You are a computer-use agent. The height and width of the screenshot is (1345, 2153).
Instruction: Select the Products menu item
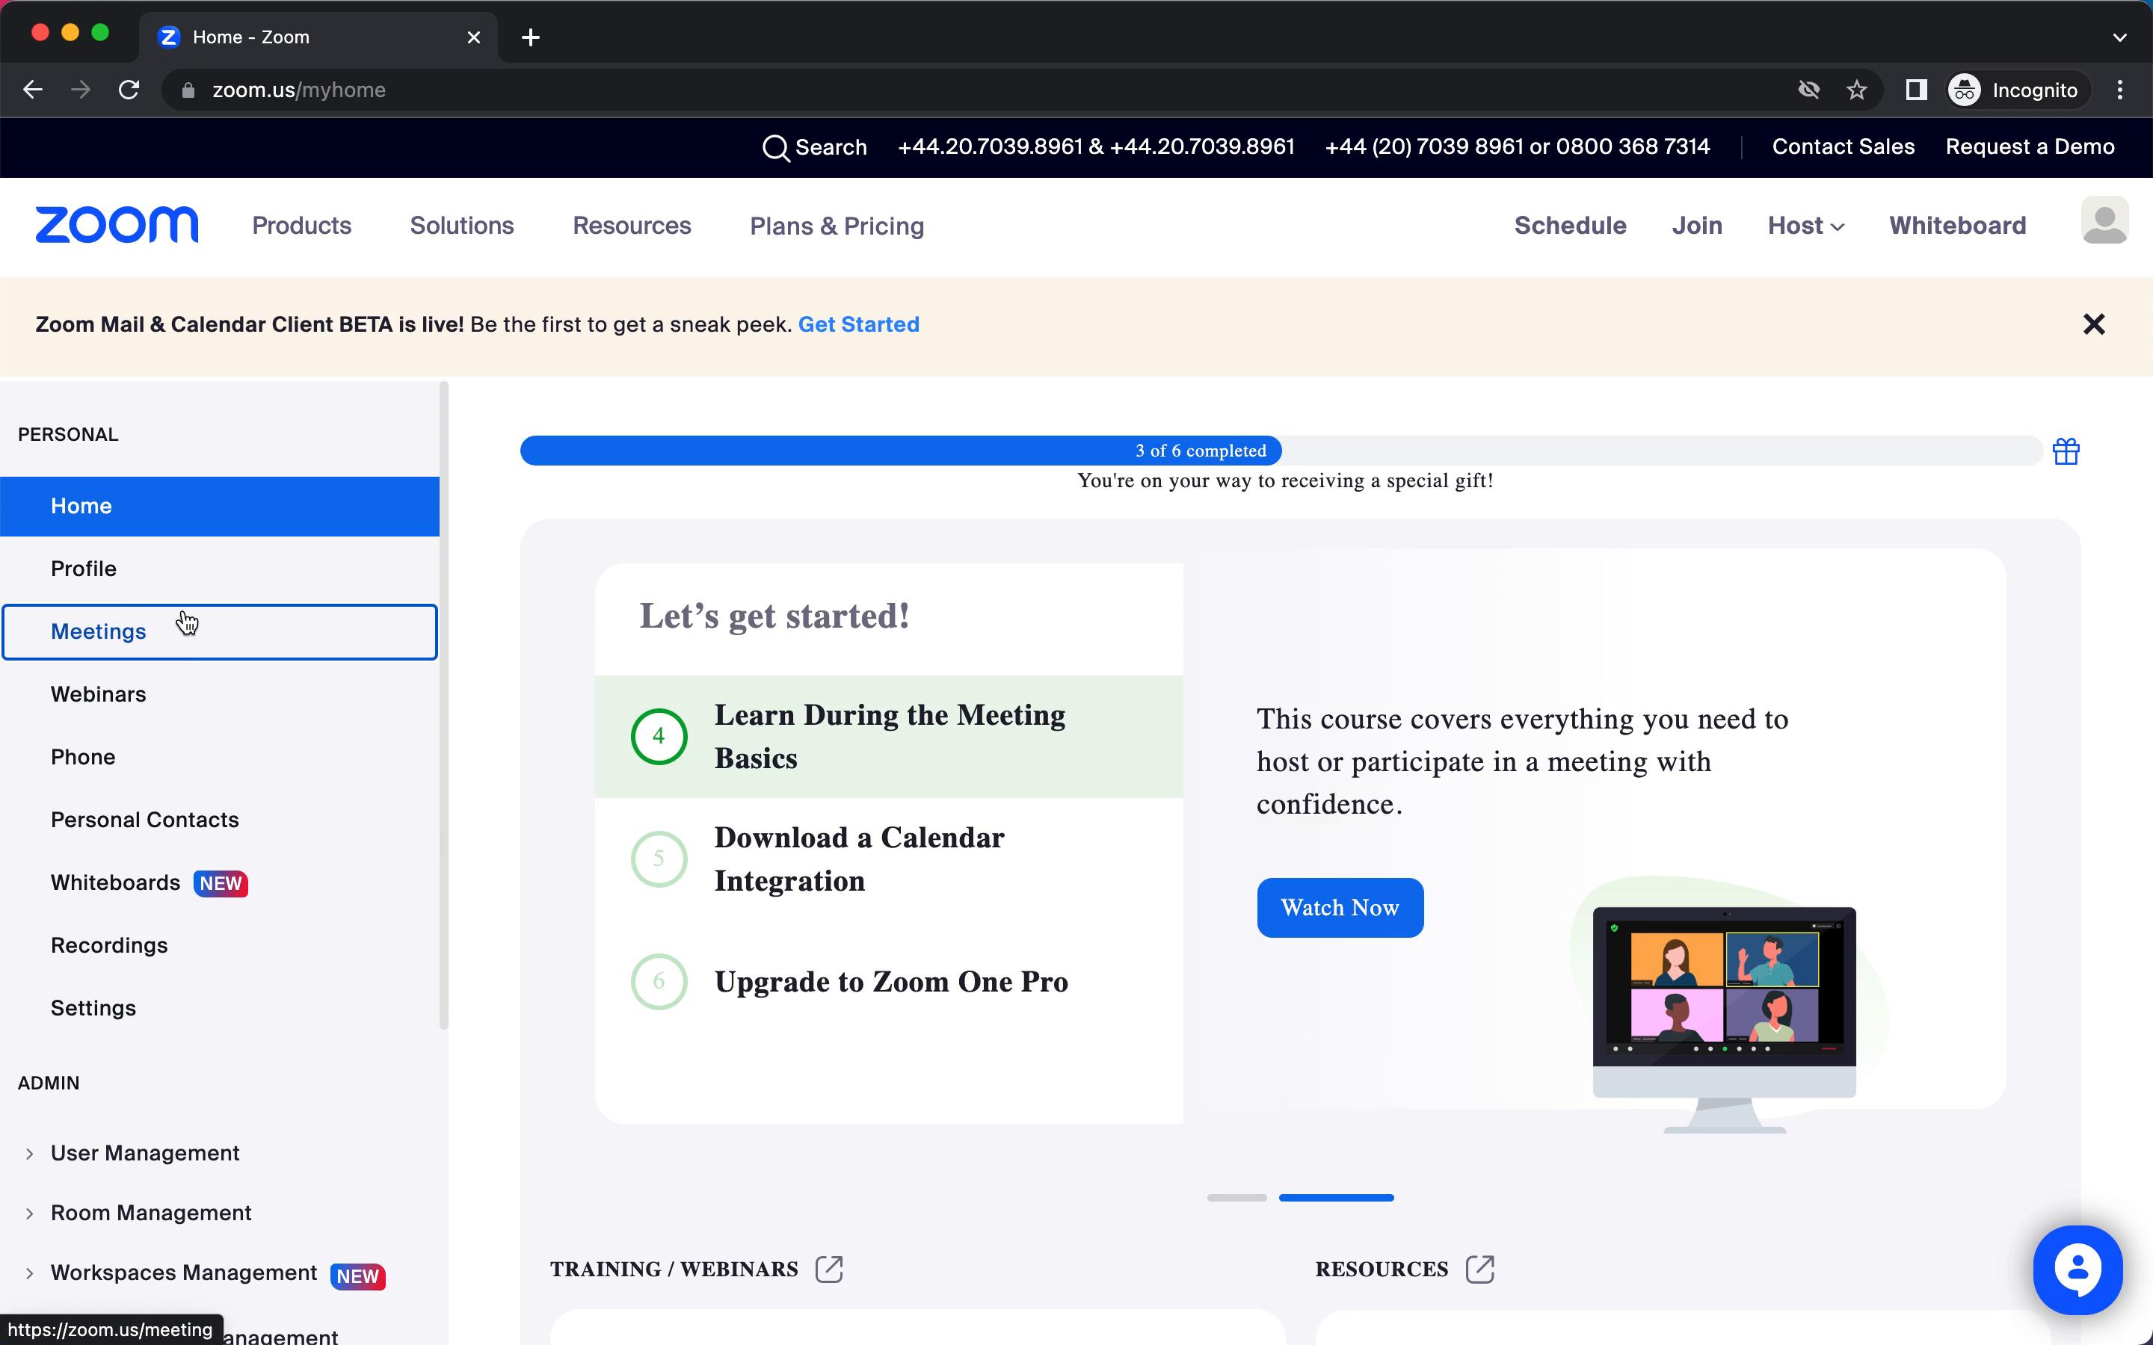click(302, 225)
